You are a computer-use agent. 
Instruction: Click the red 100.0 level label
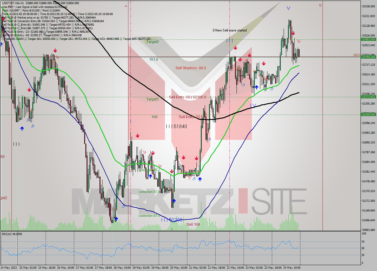(x=356, y=55)
